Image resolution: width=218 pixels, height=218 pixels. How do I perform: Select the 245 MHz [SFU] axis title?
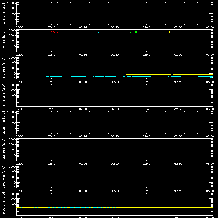click(x=4, y=13)
